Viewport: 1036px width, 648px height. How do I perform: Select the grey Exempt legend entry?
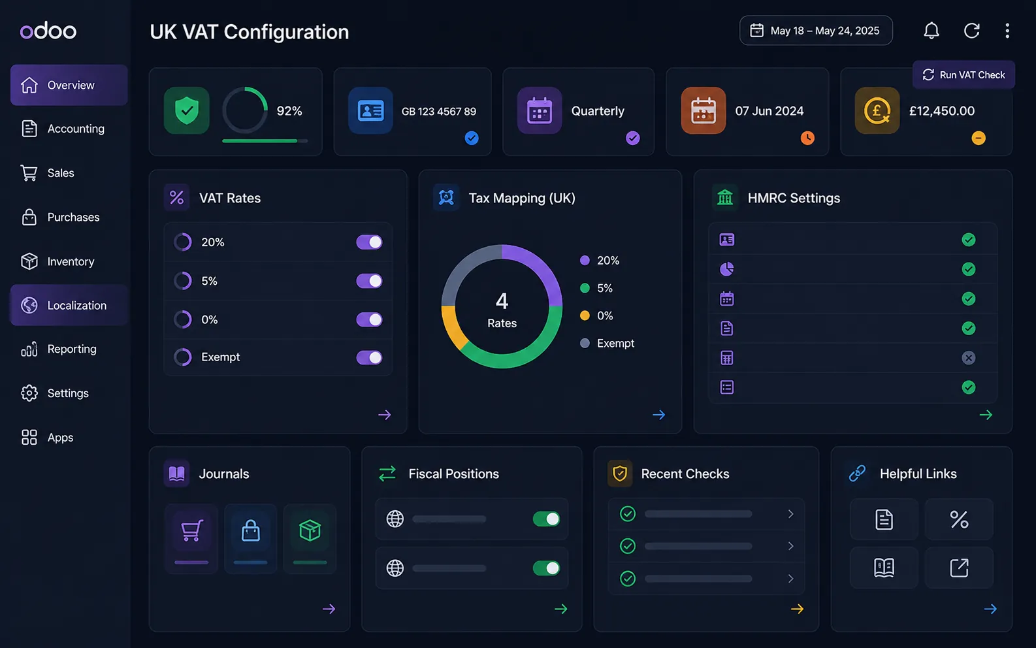607,343
